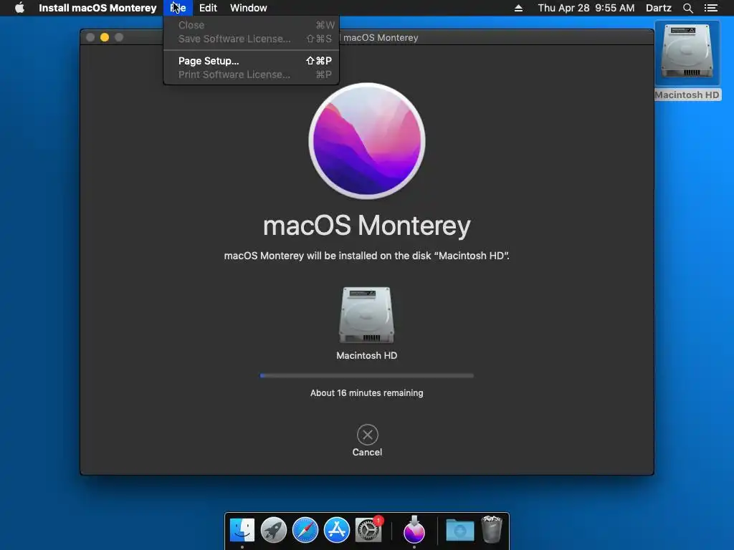Click the Dartz user name in menu bar
The width and height of the screenshot is (734, 550).
(659, 8)
